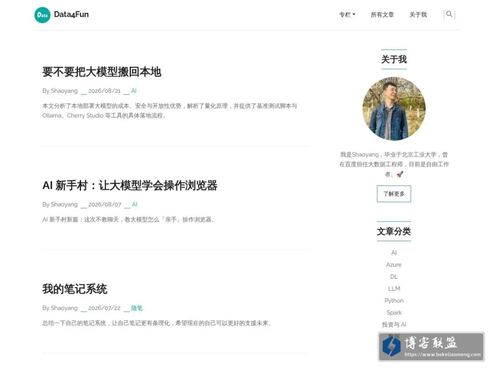The image size is (494, 371).
Task: Click the author profile photo
Action: [x=394, y=109]
